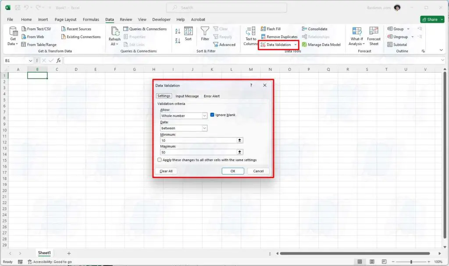Click the Subtotal command

click(x=397, y=45)
